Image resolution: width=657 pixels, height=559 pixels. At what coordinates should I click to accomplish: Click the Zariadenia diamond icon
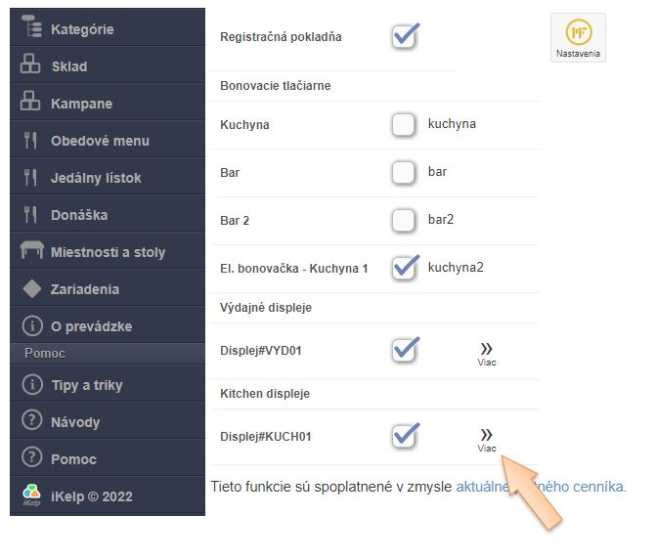pos(31,288)
